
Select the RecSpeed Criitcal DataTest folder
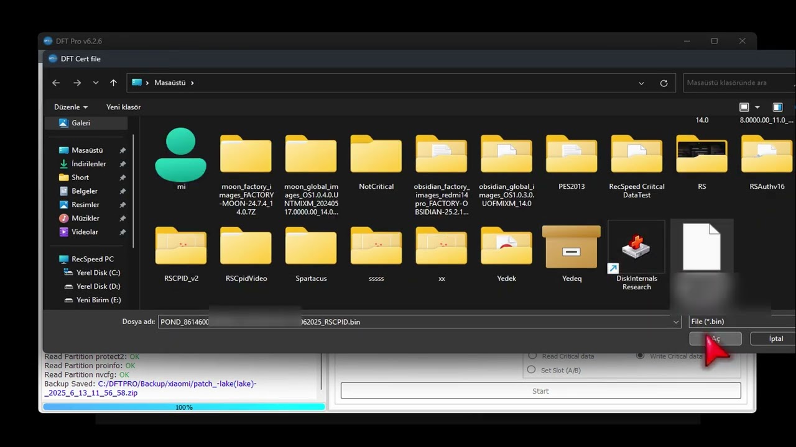click(x=637, y=153)
